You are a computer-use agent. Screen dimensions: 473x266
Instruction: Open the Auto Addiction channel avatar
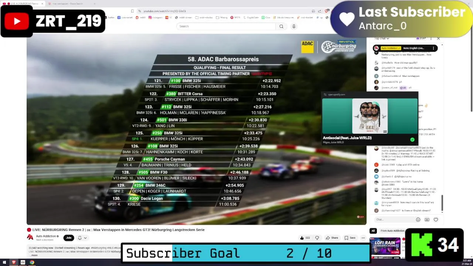[x=30, y=237]
